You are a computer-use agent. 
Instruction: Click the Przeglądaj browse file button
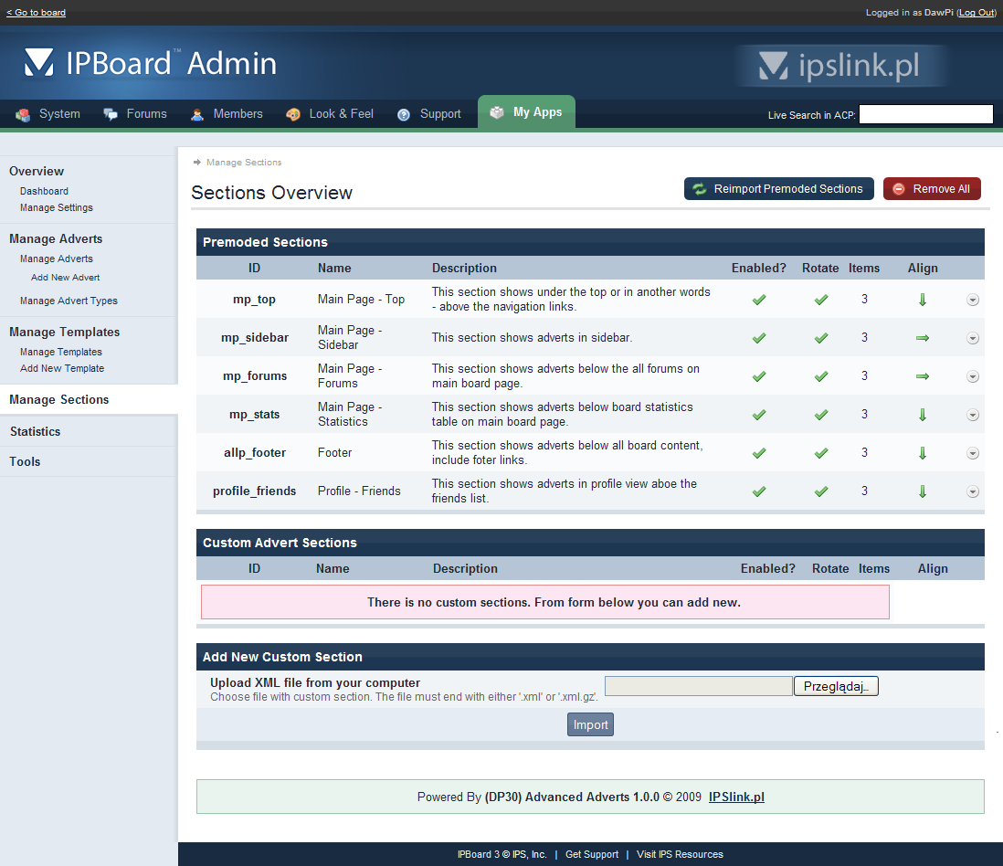click(836, 686)
